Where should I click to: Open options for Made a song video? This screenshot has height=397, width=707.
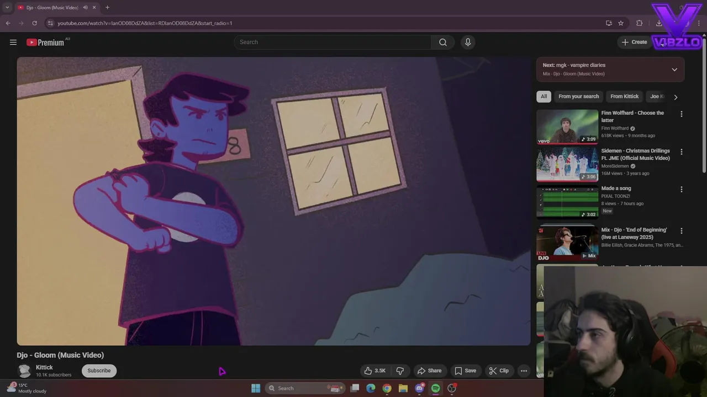pyautogui.click(x=681, y=189)
